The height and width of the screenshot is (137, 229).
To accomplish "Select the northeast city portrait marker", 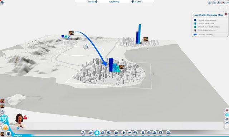I will point(146,39).
